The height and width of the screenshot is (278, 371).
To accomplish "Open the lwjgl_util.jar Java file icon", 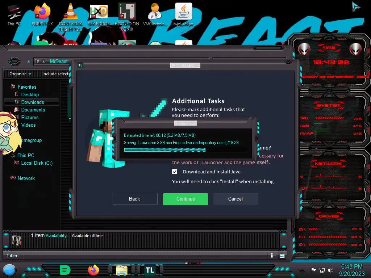I will pyautogui.click(x=183, y=14).
